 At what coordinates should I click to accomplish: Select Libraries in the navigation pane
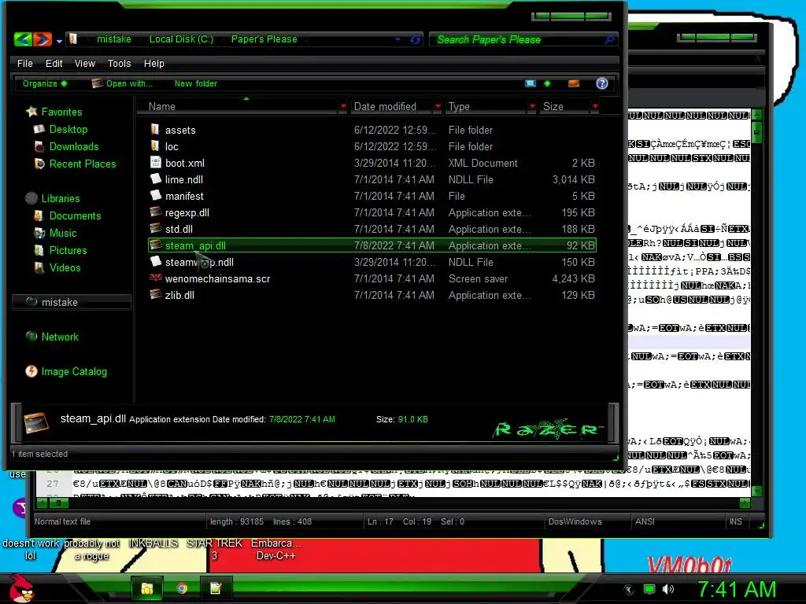tap(61, 198)
